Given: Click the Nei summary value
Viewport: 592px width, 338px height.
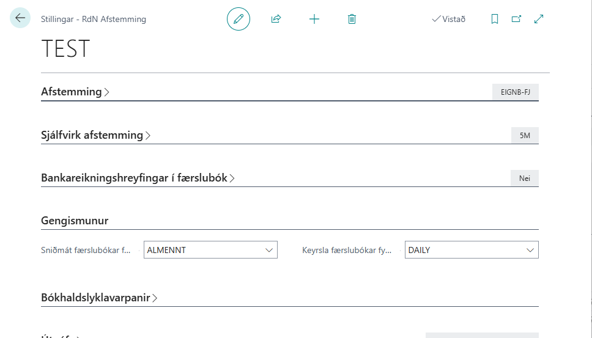Looking at the screenshot, I should click(524, 178).
